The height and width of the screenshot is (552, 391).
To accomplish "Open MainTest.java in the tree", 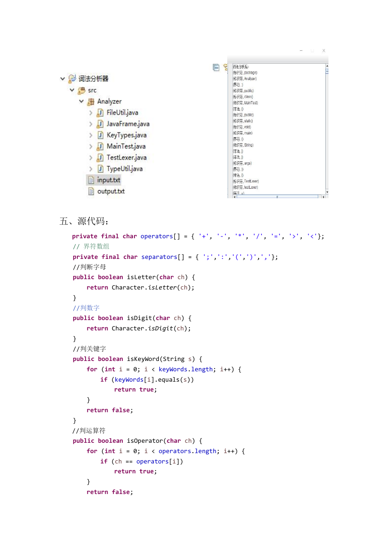I will [x=126, y=147].
